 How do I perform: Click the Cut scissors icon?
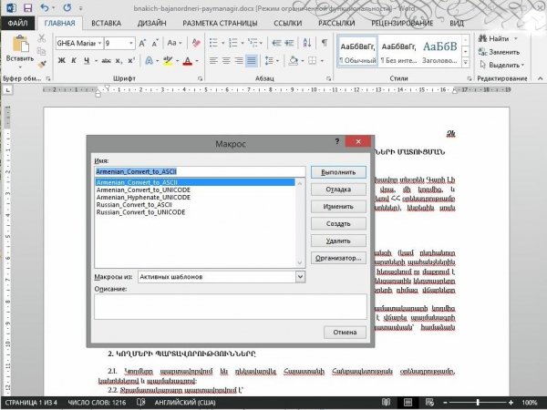[x=42, y=38]
